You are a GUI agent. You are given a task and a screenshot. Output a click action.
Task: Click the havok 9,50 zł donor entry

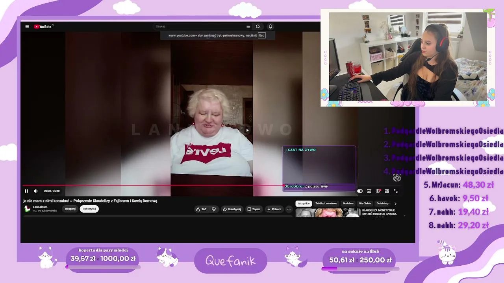tap(459, 198)
